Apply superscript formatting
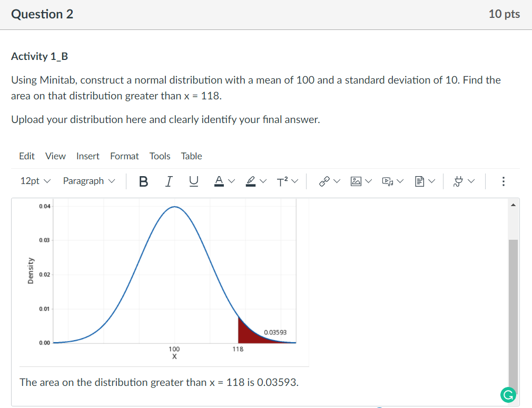Screen dimensions: 532x408 pyautogui.click(x=281, y=181)
